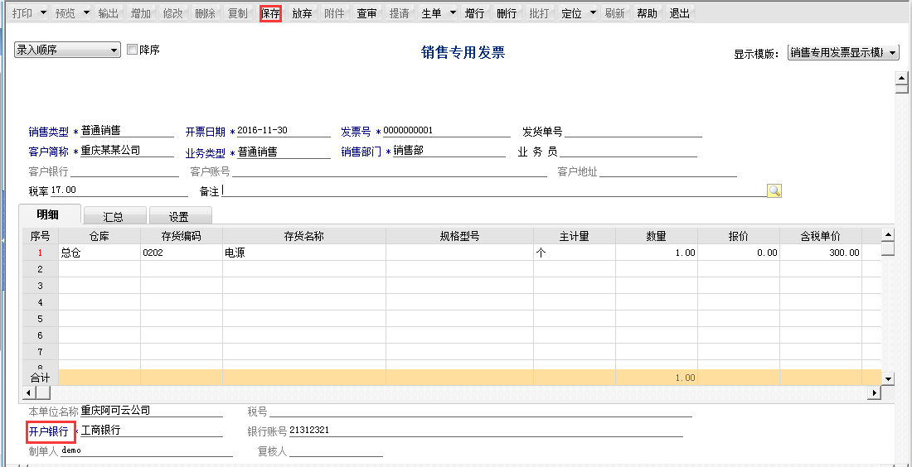Screen dimensions: 912x467
Task: Click 退出 to exit the invoice
Action: tap(679, 13)
